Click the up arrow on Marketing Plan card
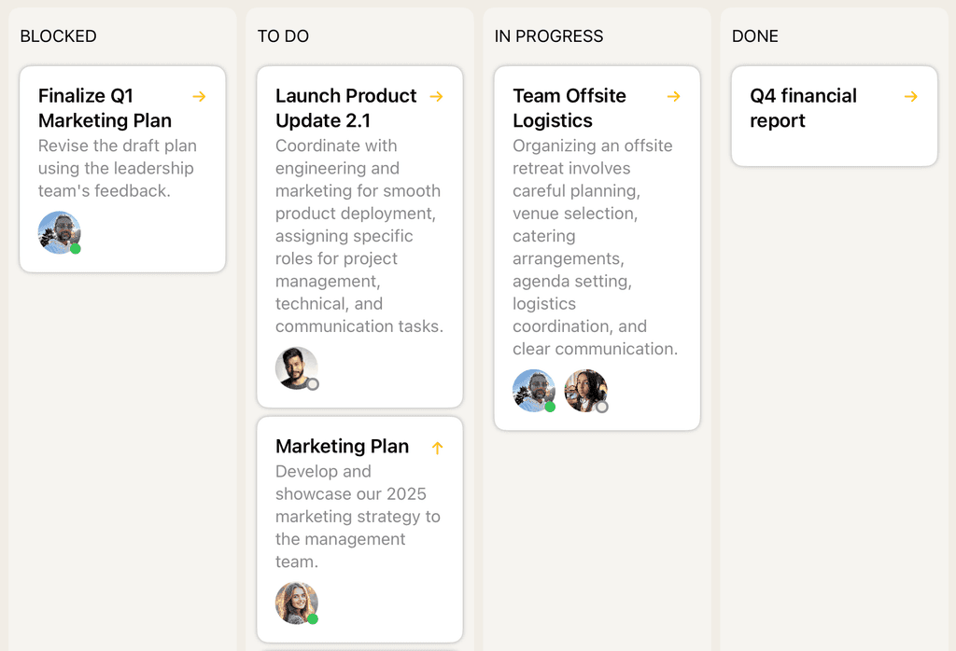Image resolution: width=956 pixels, height=651 pixels. click(437, 448)
